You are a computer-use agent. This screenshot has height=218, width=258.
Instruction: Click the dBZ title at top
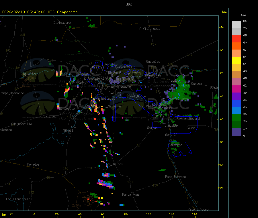(x=129, y=4)
